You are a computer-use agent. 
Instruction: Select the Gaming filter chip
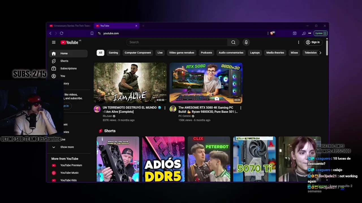click(x=113, y=53)
